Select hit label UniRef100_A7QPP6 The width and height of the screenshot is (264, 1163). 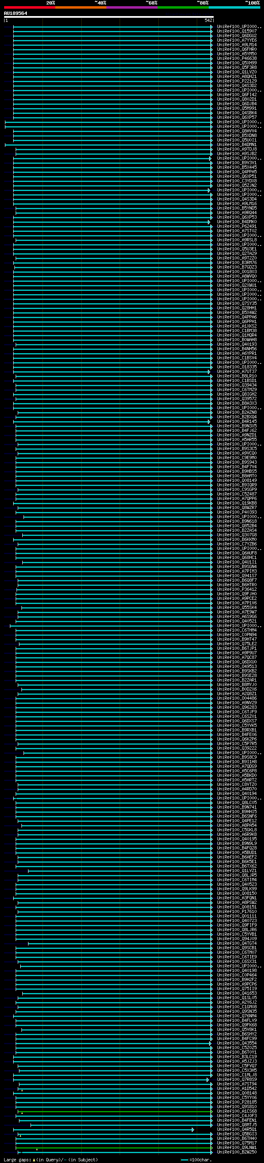(237, 498)
